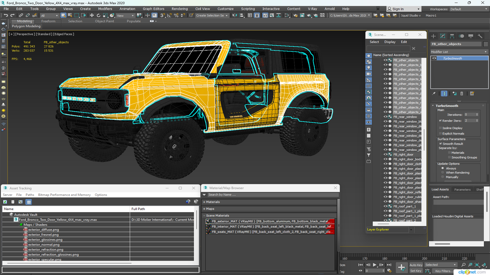
Task: Open the Hierarchy command panel tab
Action: [452, 36]
